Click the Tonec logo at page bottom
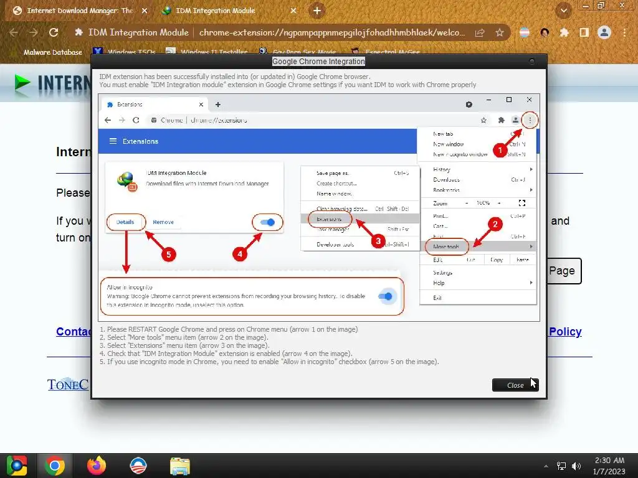Viewport: 638px width, 478px height. [68, 384]
